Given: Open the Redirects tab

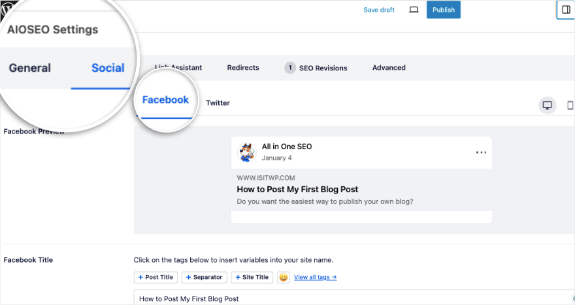Looking at the screenshot, I should [x=243, y=68].
